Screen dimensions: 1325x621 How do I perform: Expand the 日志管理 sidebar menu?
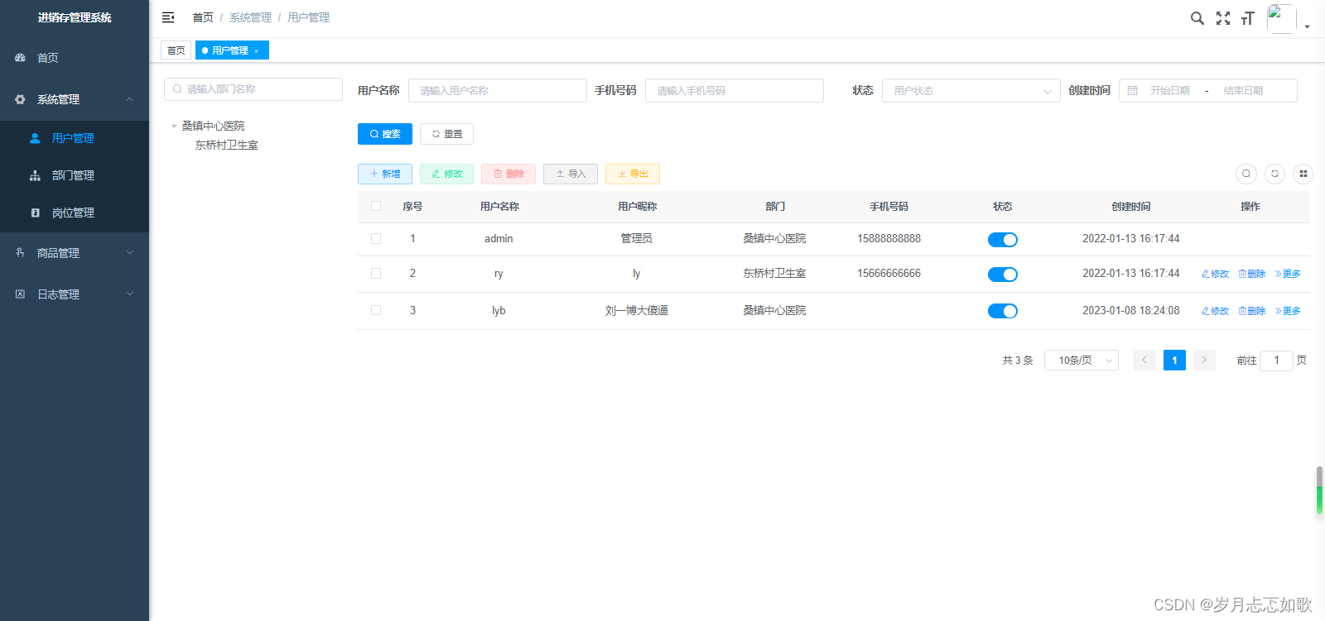point(75,294)
